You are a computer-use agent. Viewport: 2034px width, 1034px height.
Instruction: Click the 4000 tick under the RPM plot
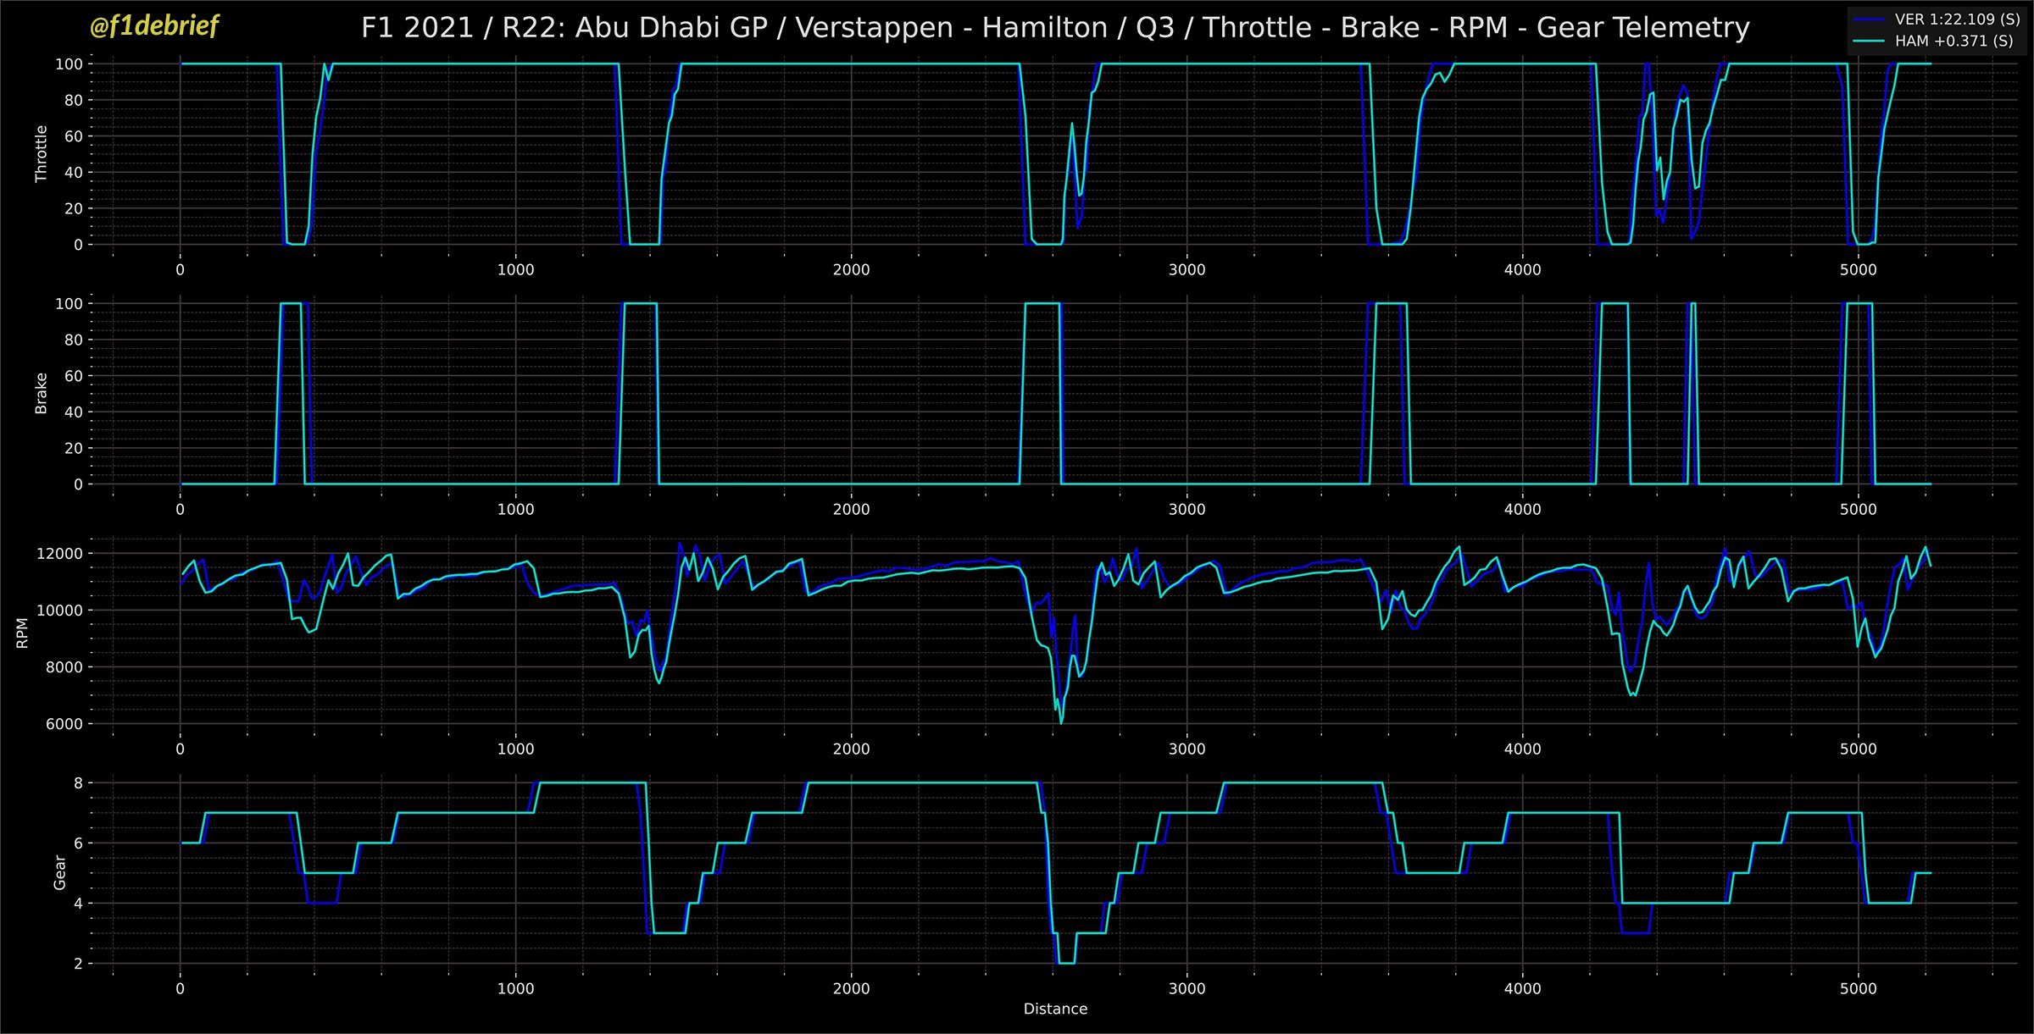point(1522,749)
